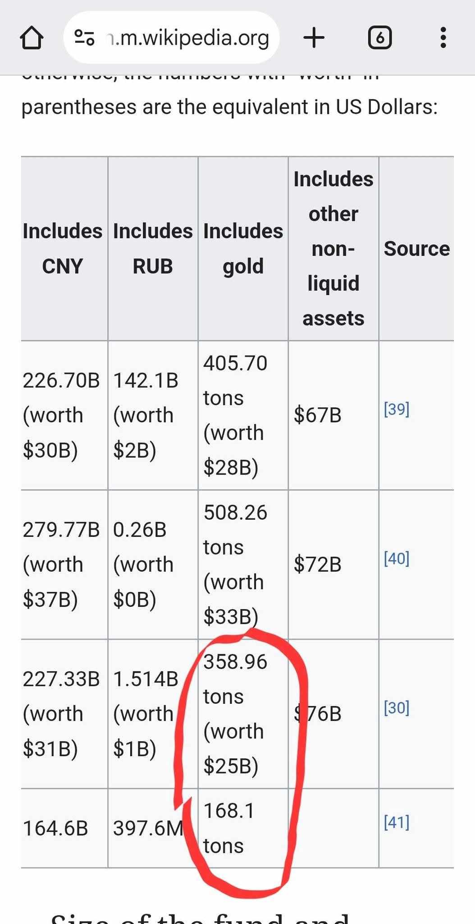Tap the browser home icon
The image size is (475, 924).
click(32, 37)
